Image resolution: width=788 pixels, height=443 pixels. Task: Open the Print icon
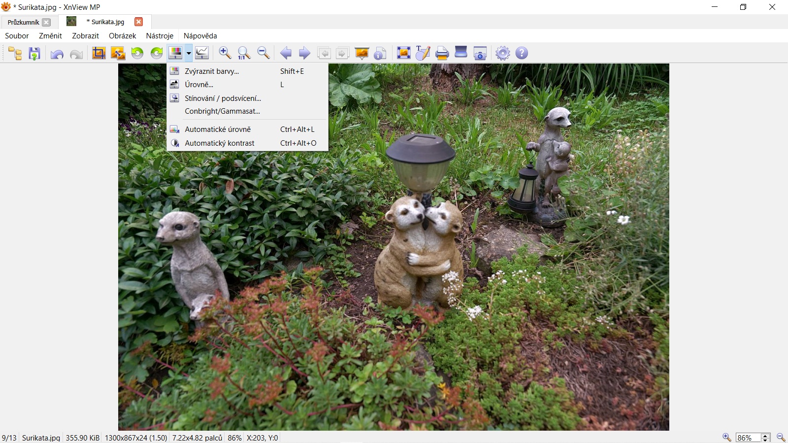(x=442, y=53)
